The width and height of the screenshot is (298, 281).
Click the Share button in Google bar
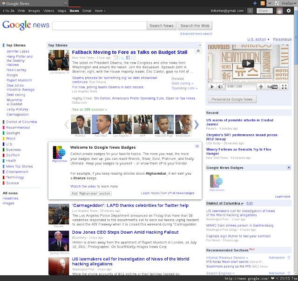pyautogui.click(x=264, y=11)
